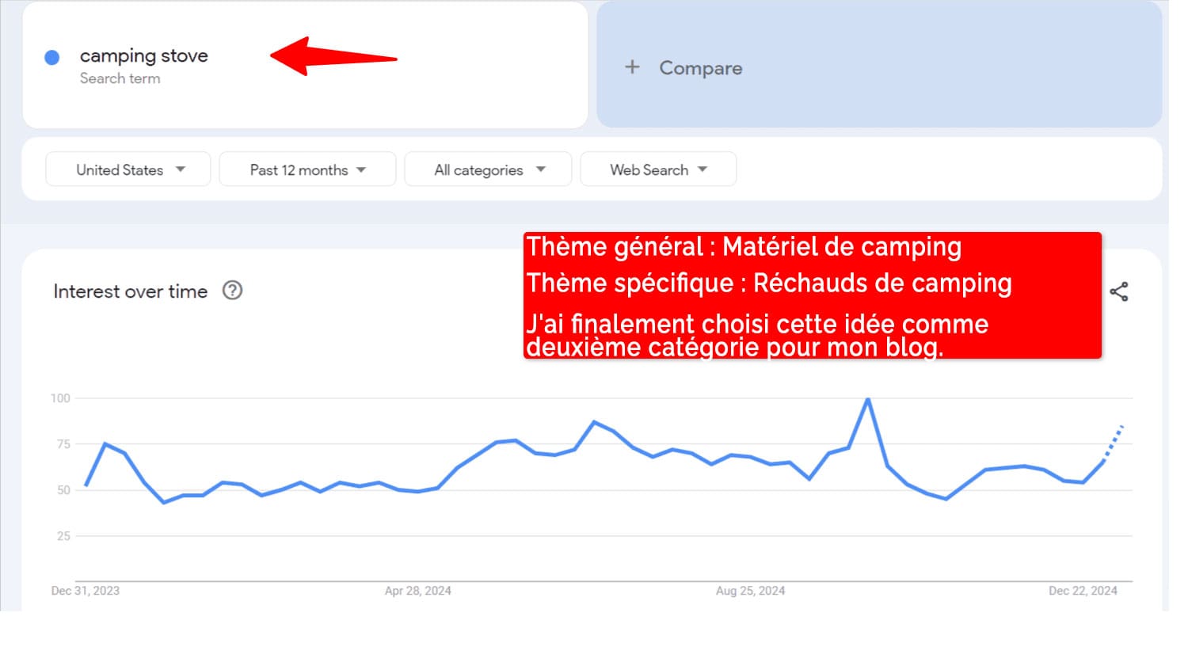
Task: Expand the Past 12 months time filter
Action: pyautogui.click(x=307, y=169)
